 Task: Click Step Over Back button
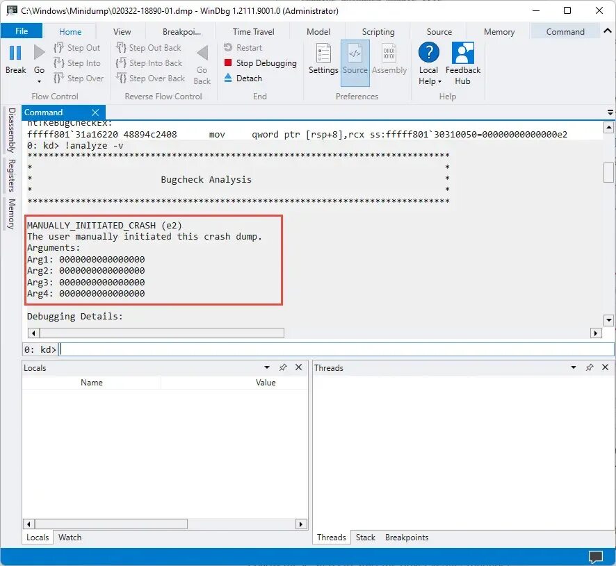(x=150, y=78)
